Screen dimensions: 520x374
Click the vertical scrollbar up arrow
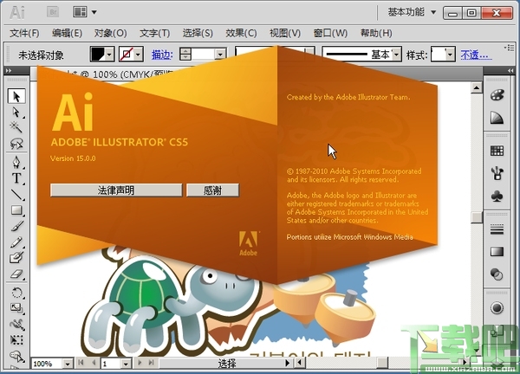tap(477, 87)
